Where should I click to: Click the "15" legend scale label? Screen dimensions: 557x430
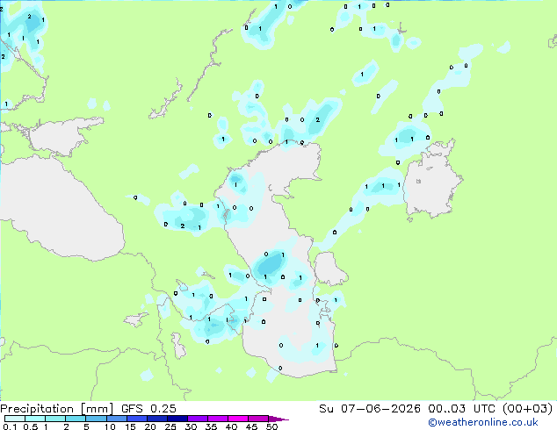pyautogui.click(x=130, y=426)
